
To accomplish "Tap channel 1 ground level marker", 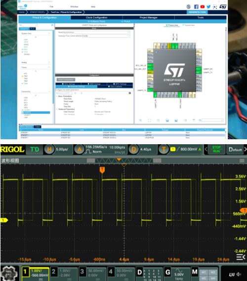I will click(4, 220).
